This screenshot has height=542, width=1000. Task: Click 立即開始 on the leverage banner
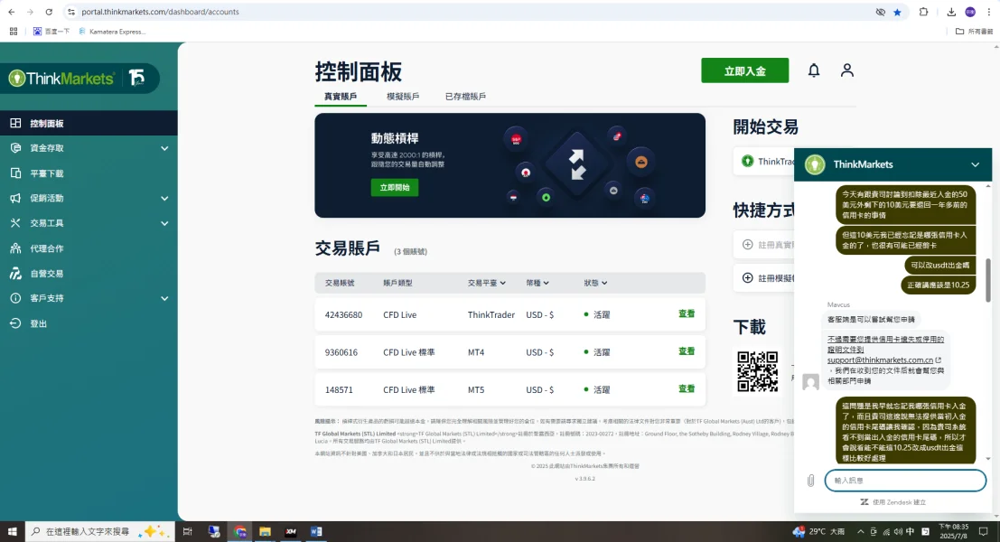click(395, 188)
